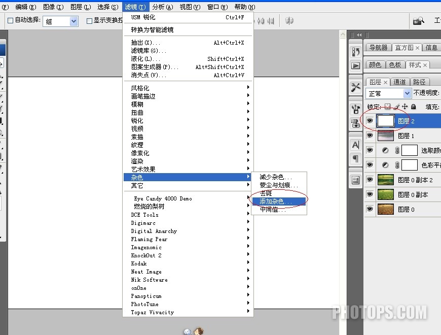Choose 转换为智能滤镜 menu entry
This screenshot has height=335, width=441.
coord(188,29)
